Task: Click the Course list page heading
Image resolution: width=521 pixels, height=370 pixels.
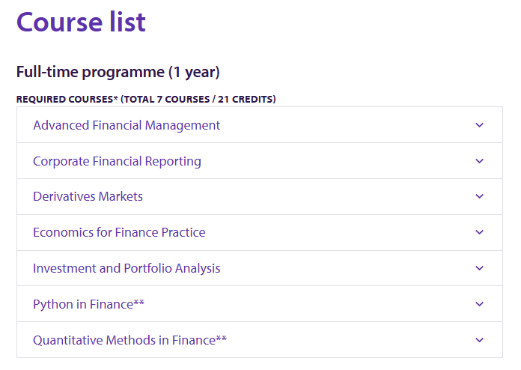Action: coord(81,22)
